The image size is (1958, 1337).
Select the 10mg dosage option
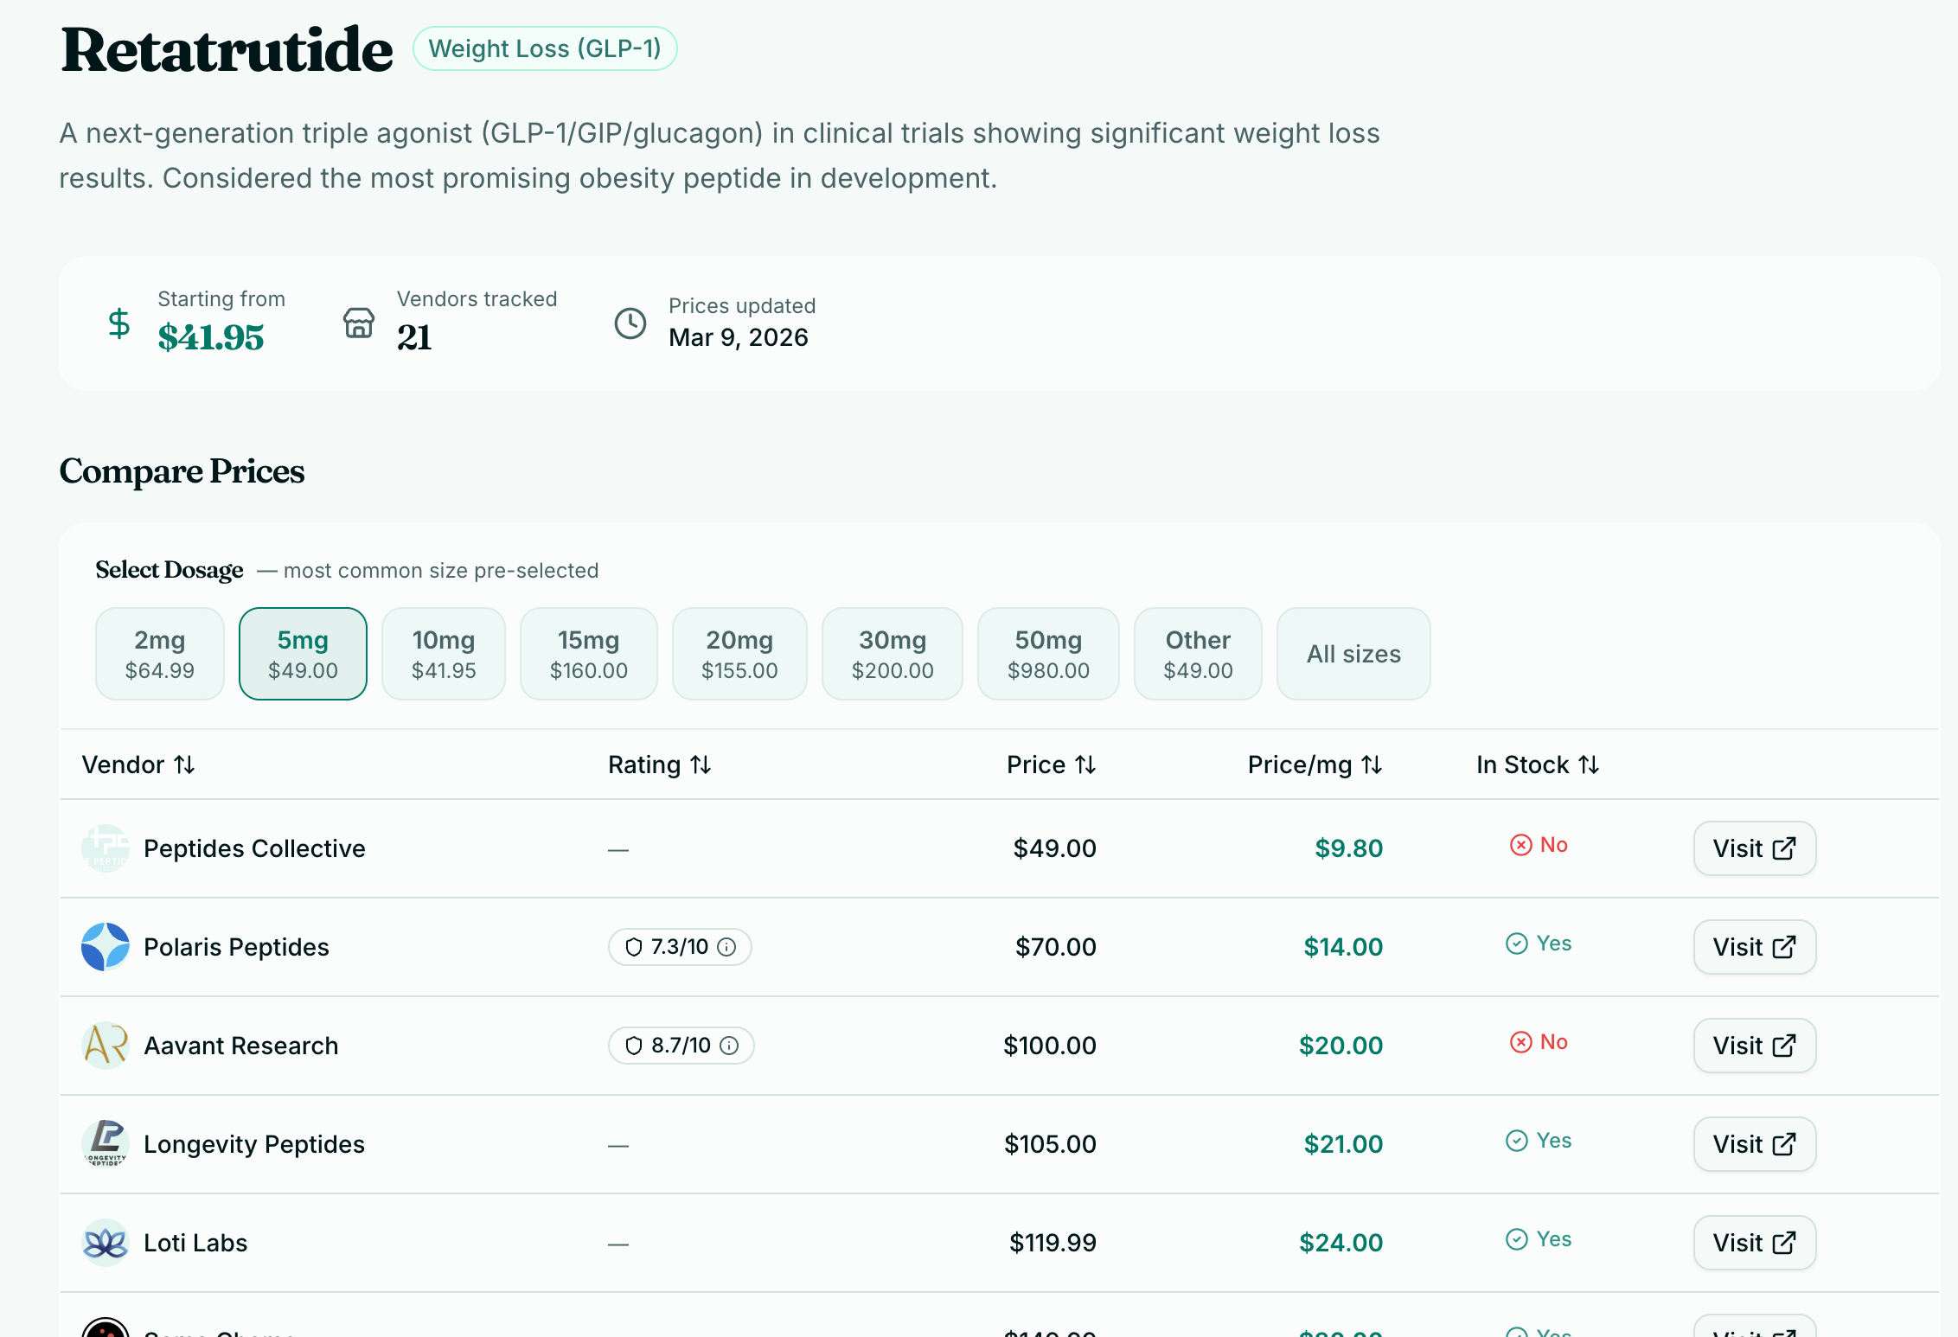click(x=443, y=654)
